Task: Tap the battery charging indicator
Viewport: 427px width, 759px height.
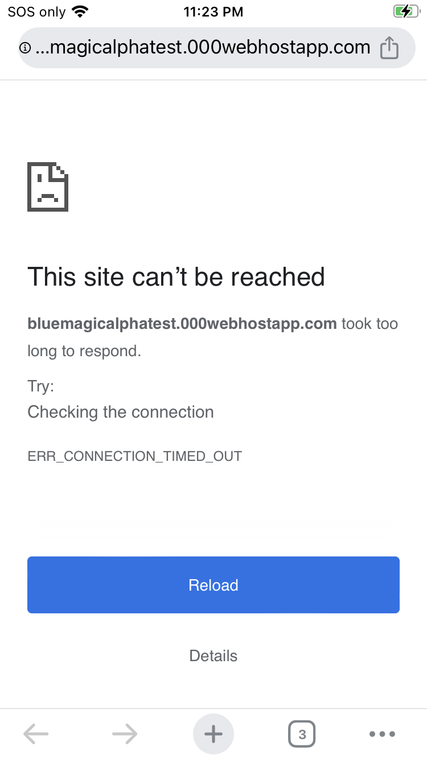Action: click(405, 11)
